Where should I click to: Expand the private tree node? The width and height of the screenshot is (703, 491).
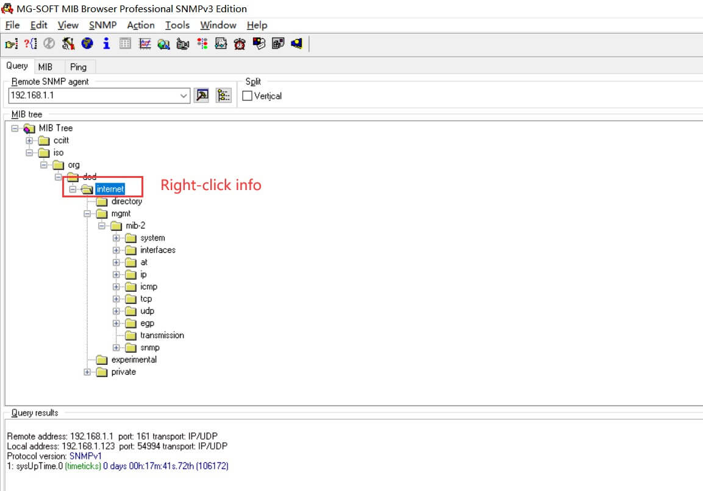87,372
